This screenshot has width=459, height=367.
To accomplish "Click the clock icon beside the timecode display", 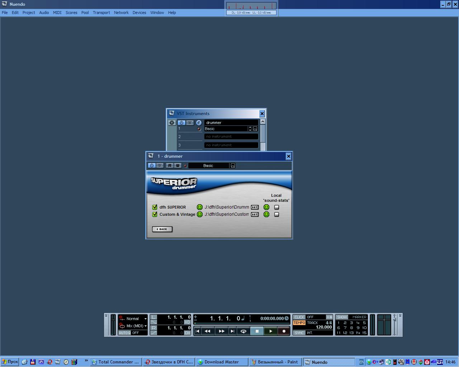I will tap(287, 318).
